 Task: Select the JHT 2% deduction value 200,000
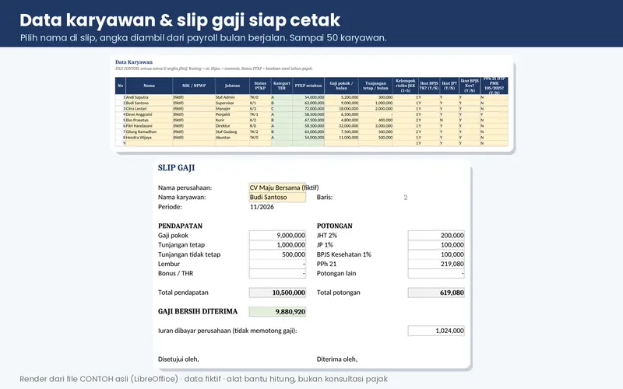click(x=436, y=236)
